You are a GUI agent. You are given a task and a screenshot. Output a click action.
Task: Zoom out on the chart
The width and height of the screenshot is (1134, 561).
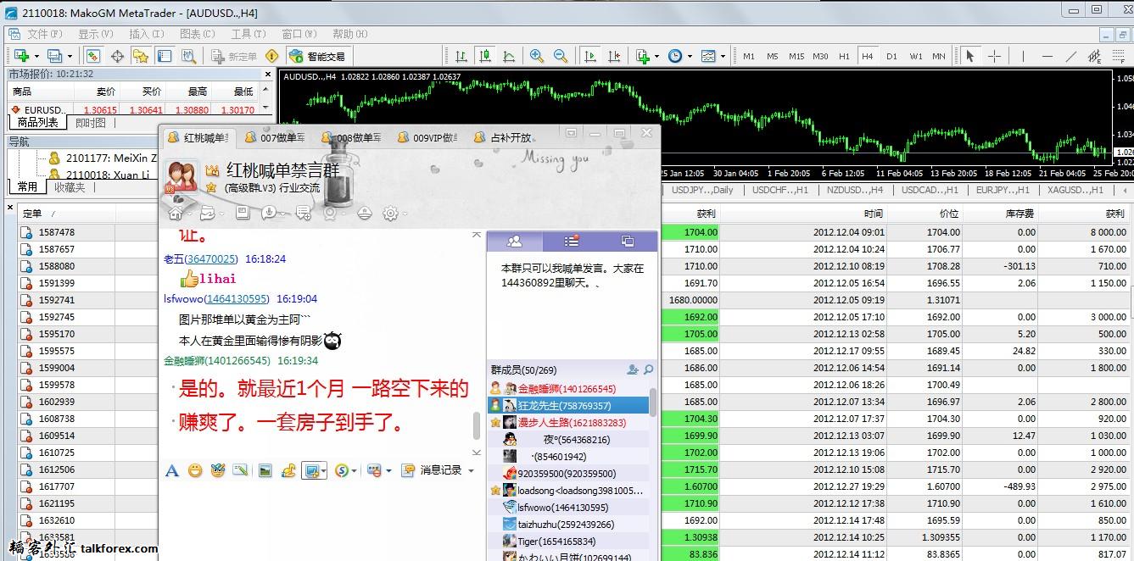click(x=561, y=56)
